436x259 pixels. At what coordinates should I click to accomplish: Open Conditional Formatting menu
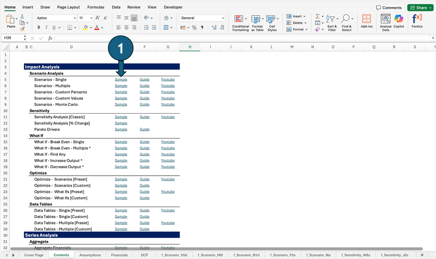pos(240,22)
